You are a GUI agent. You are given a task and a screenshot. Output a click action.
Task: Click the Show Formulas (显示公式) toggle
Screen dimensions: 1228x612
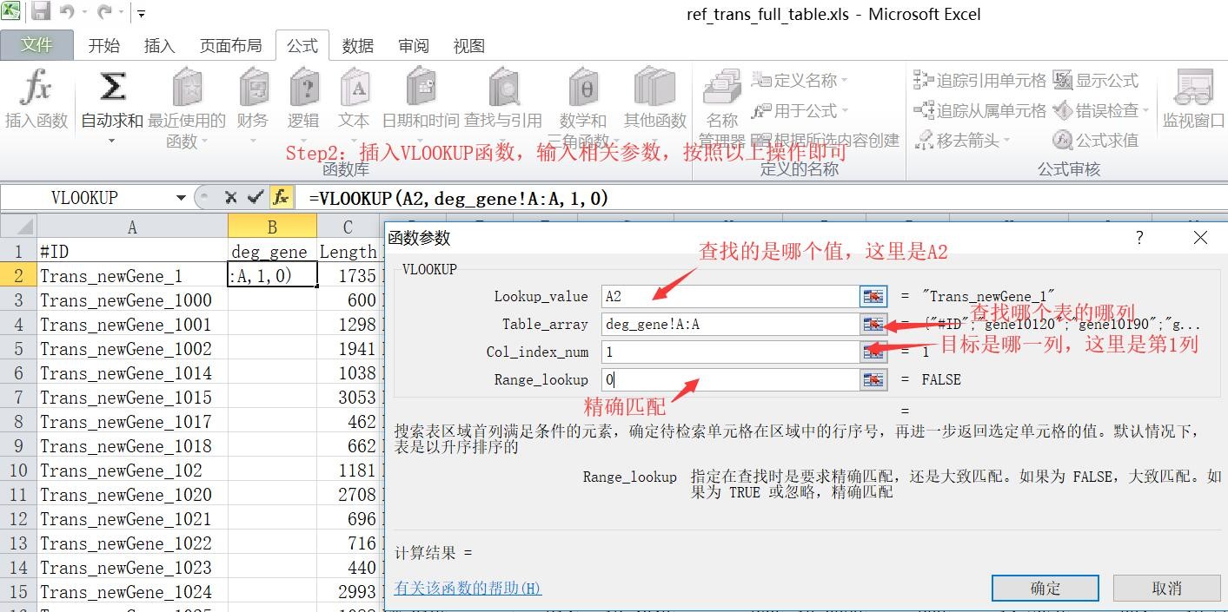(1096, 81)
